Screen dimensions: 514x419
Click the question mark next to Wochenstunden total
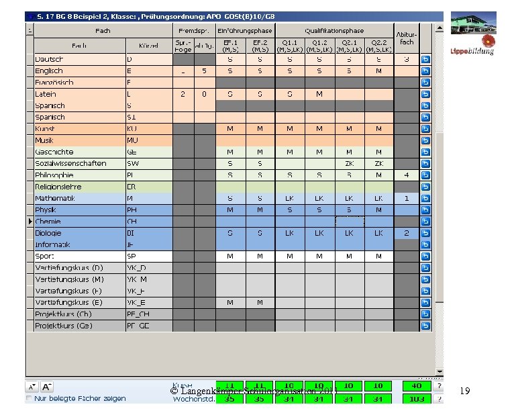click(440, 399)
